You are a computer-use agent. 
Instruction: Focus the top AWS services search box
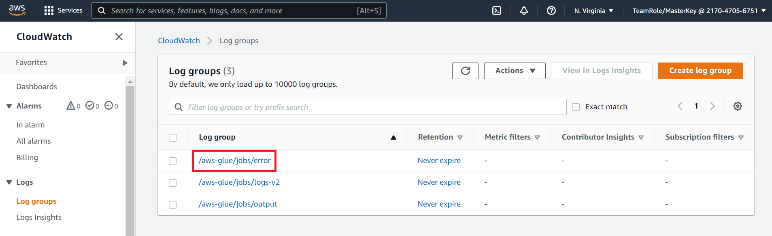[239, 10]
